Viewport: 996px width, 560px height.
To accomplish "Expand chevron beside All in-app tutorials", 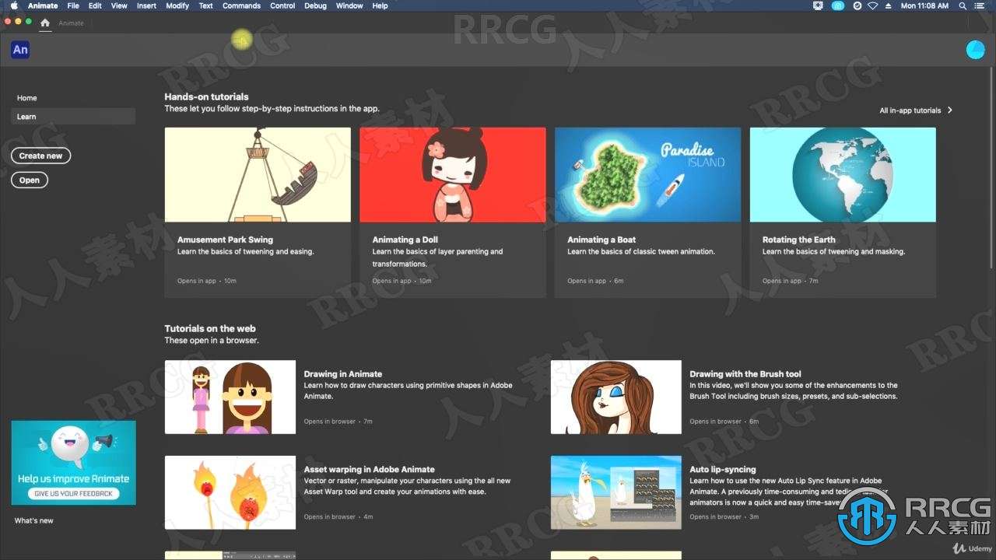I will point(950,110).
